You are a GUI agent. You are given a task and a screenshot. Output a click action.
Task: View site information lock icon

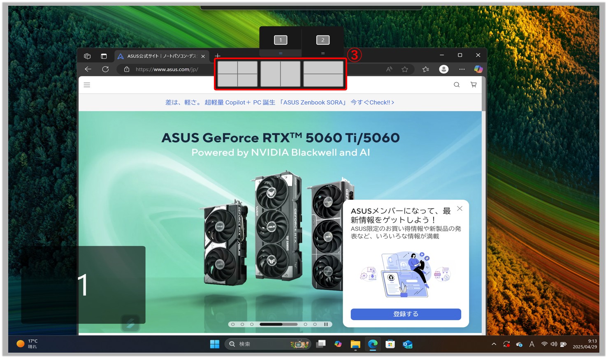click(x=127, y=69)
